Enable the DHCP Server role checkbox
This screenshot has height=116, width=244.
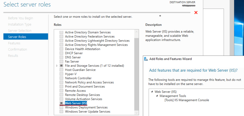pyautogui.click(x=62, y=53)
